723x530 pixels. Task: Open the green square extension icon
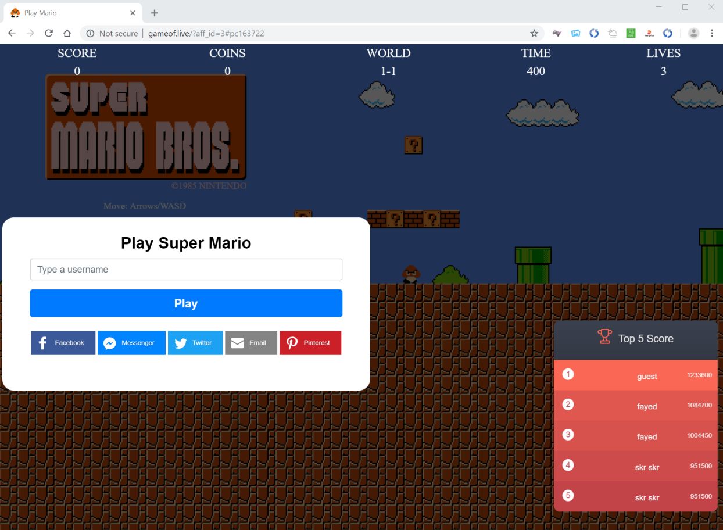pos(631,33)
